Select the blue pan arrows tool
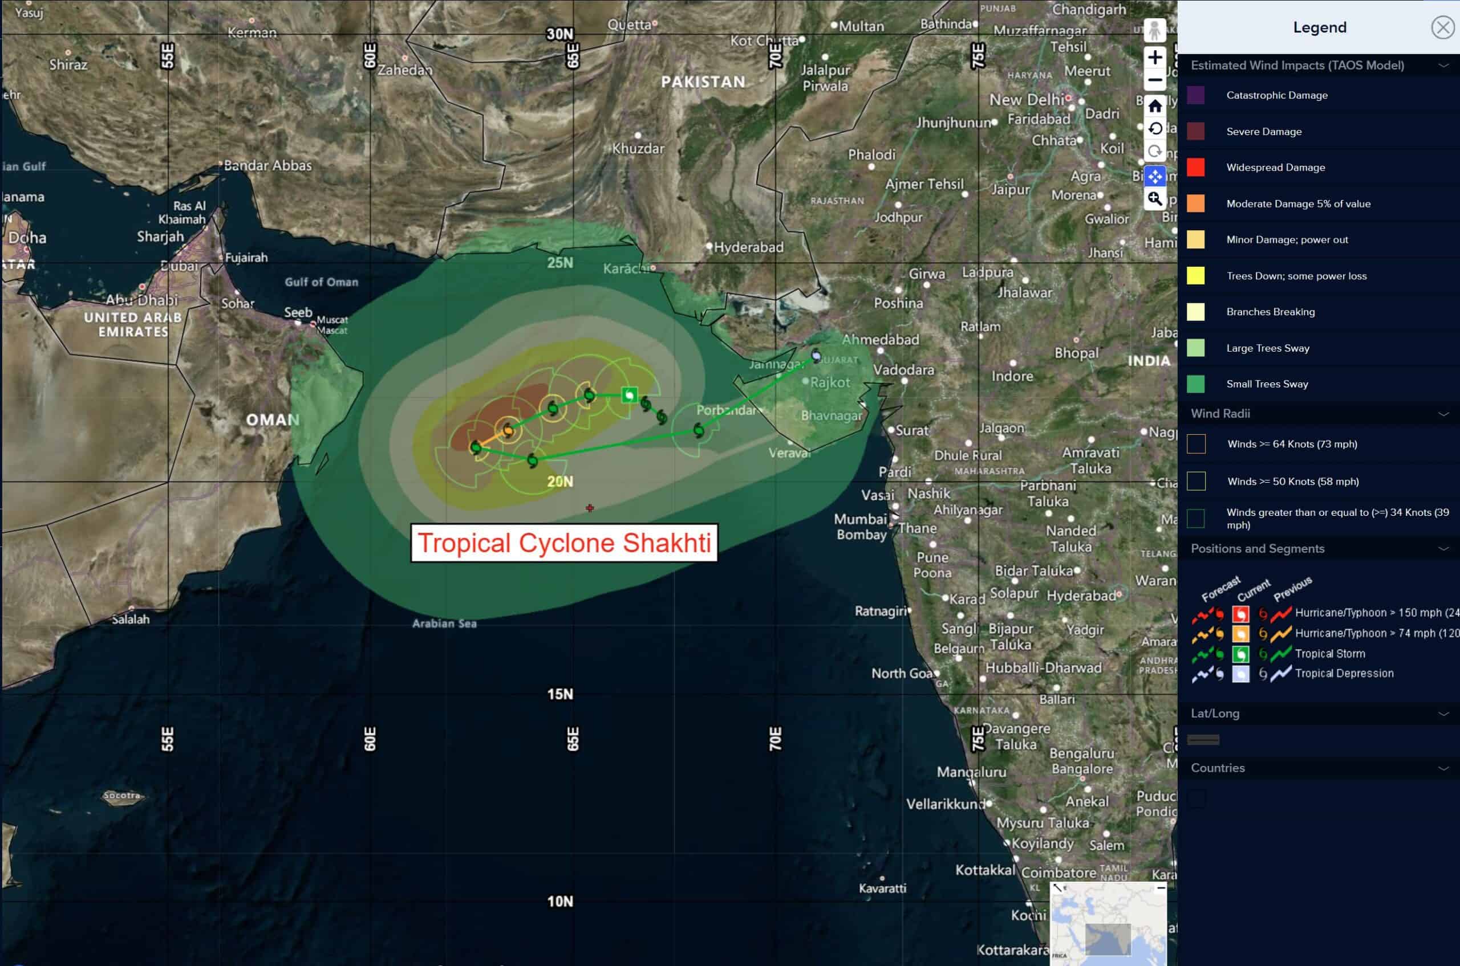The image size is (1460, 966). coord(1154,176)
